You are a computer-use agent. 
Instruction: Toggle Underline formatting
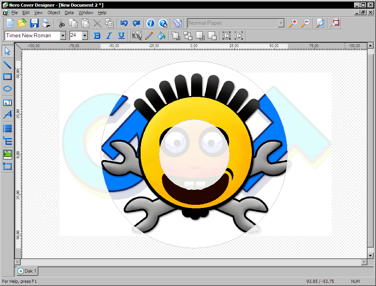121,36
